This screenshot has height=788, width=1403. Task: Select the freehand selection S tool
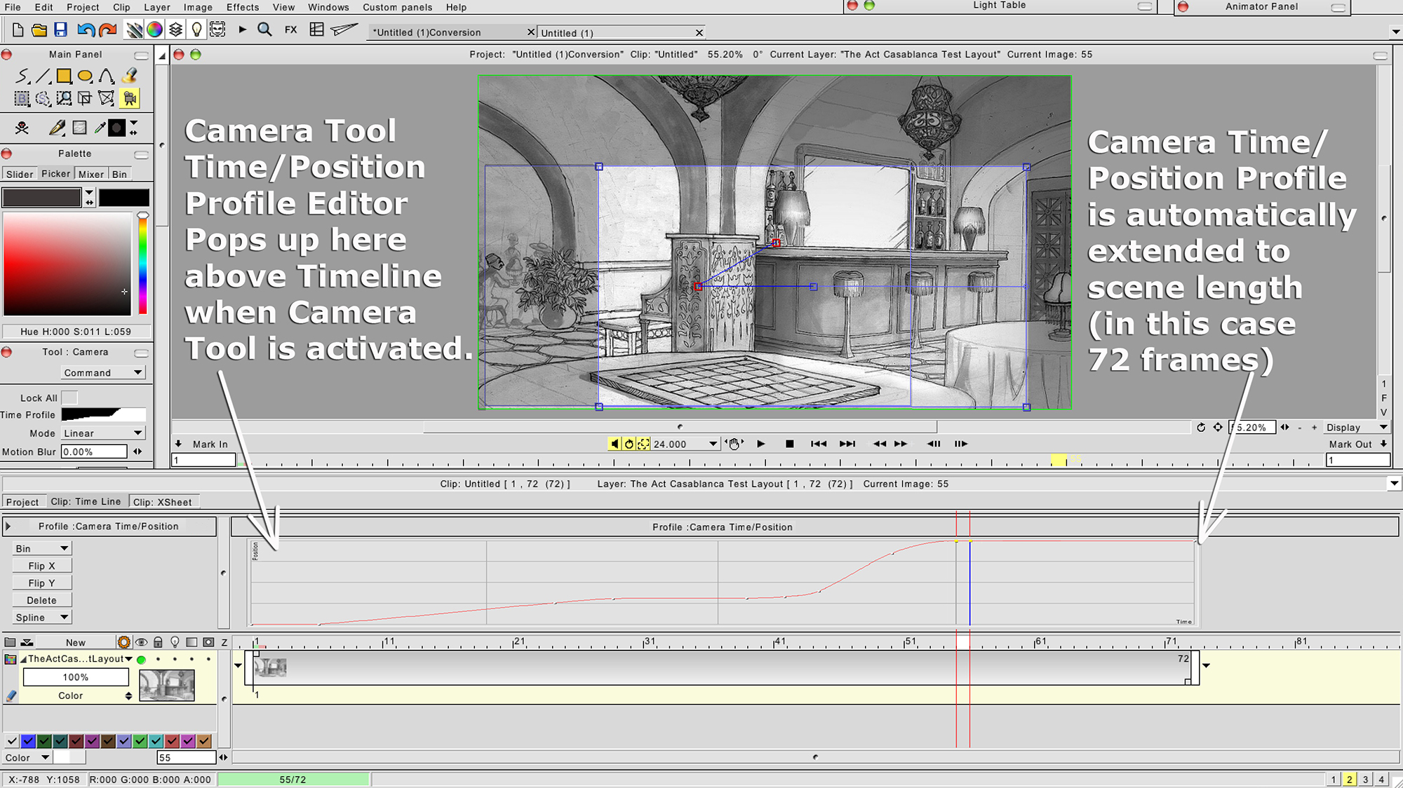coord(43,98)
